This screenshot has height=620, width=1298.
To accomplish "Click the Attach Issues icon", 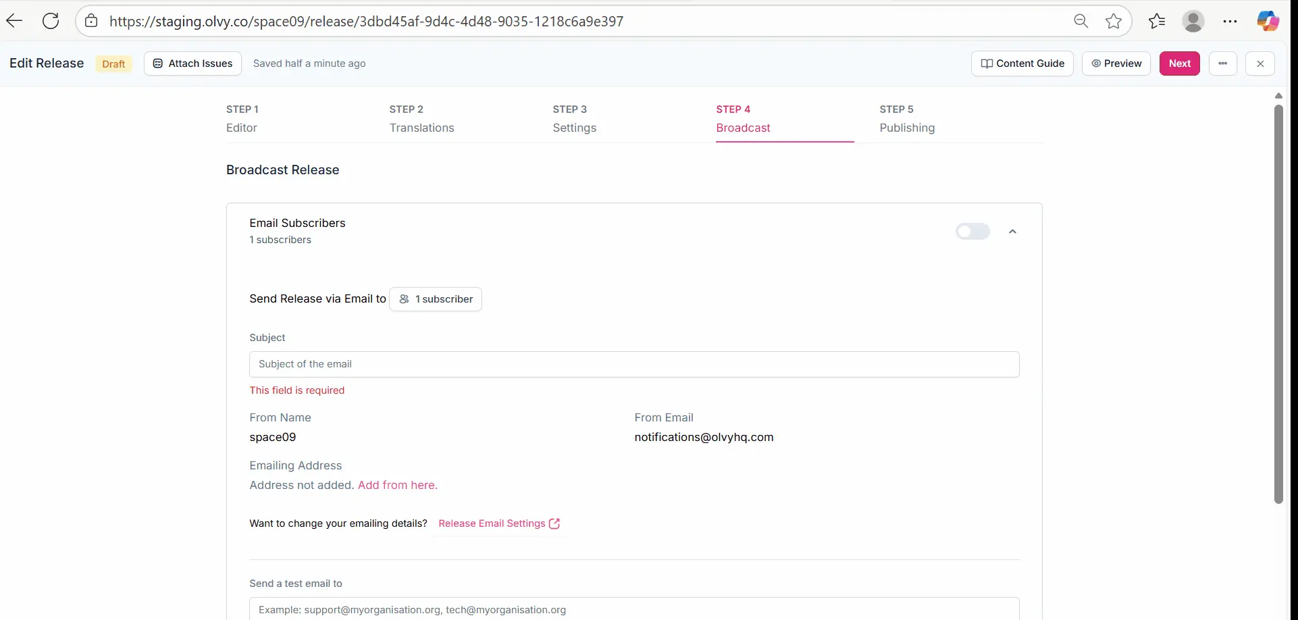I will [x=158, y=63].
